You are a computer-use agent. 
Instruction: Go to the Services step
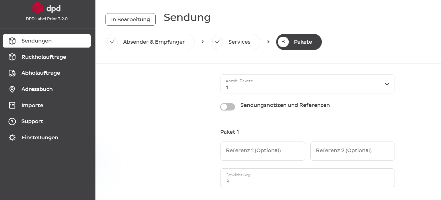tap(235, 42)
